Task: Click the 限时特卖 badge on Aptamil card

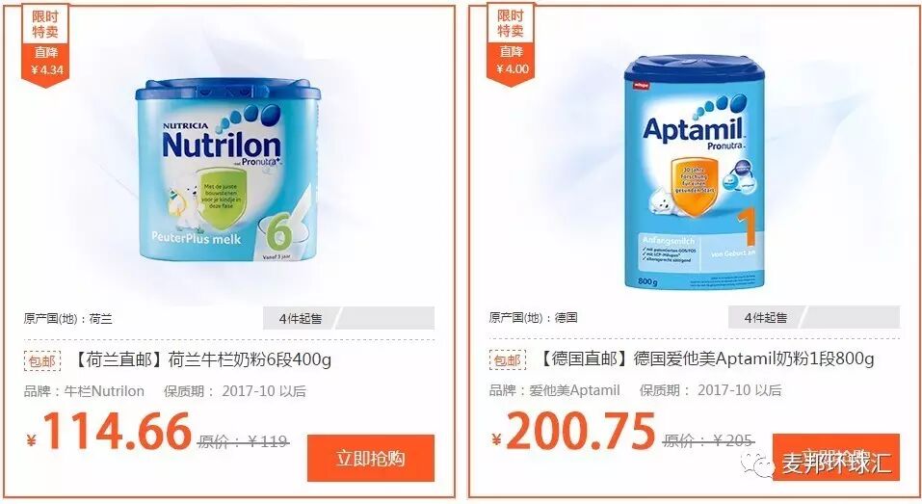Action: coord(511,23)
